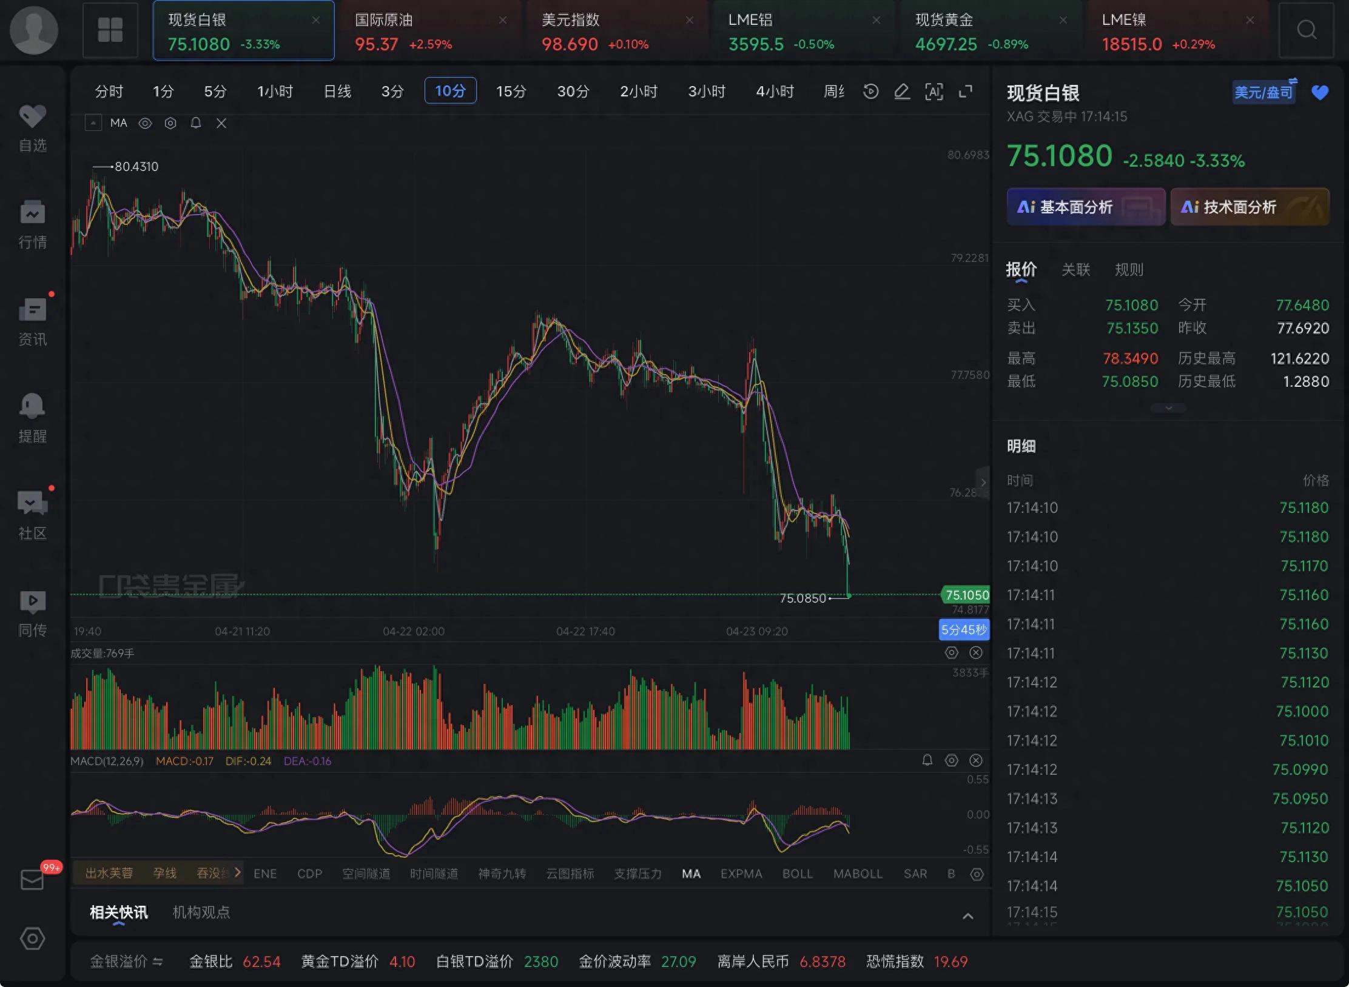This screenshot has width=1349, height=987.
Task: Open the mail inbox with 99+ badge
Action: [33, 879]
